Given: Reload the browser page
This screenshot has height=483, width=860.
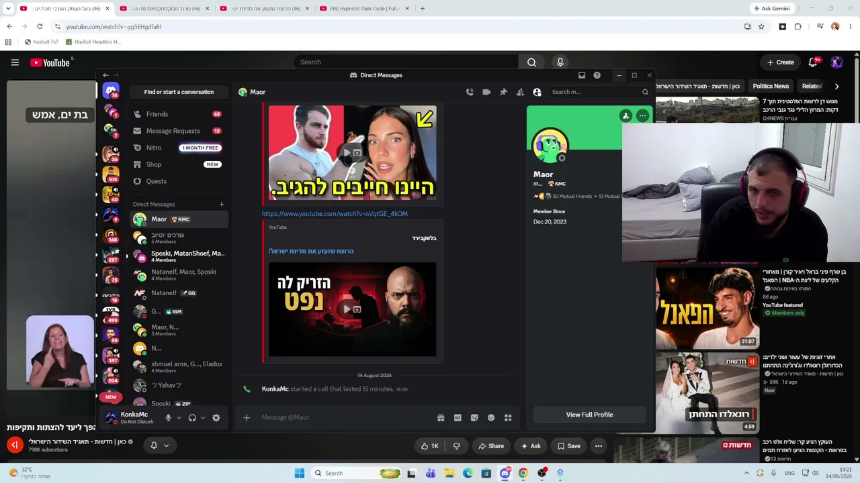Looking at the screenshot, I should coord(40,27).
